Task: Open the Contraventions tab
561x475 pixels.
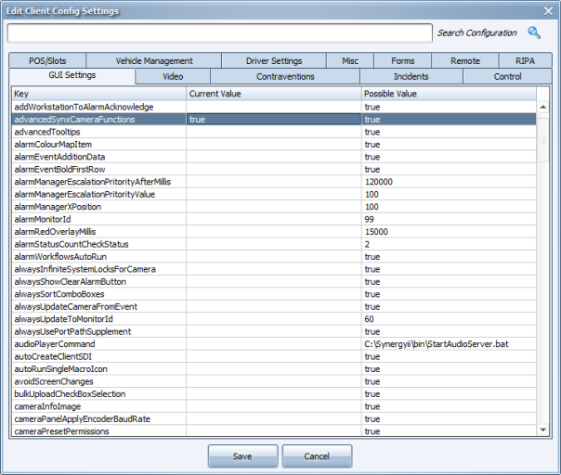Action: coord(285,76)
